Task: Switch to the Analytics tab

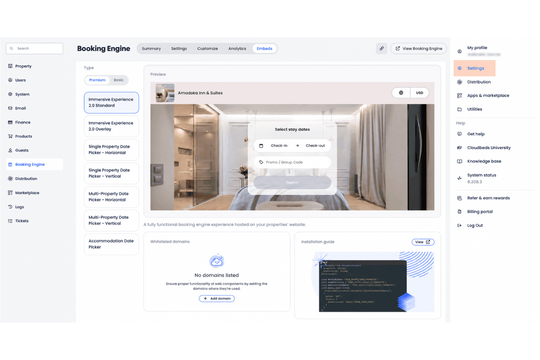Action: coord(237,49)
